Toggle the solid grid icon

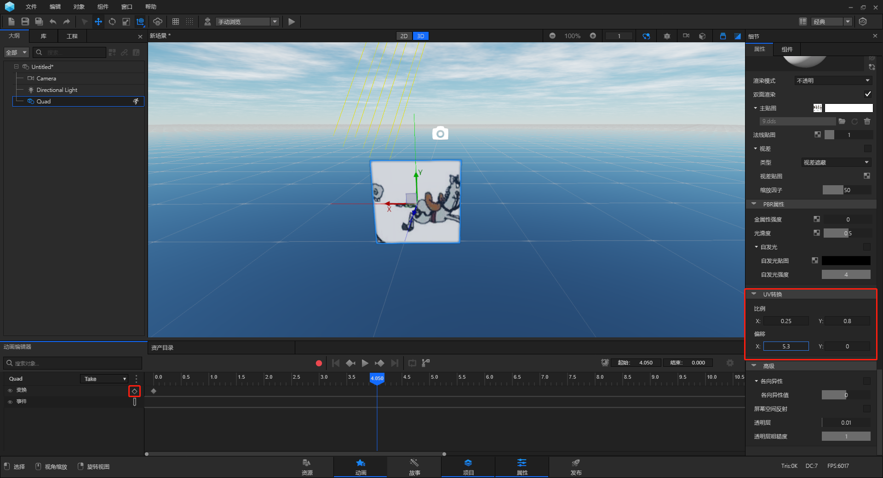[176, 22]
